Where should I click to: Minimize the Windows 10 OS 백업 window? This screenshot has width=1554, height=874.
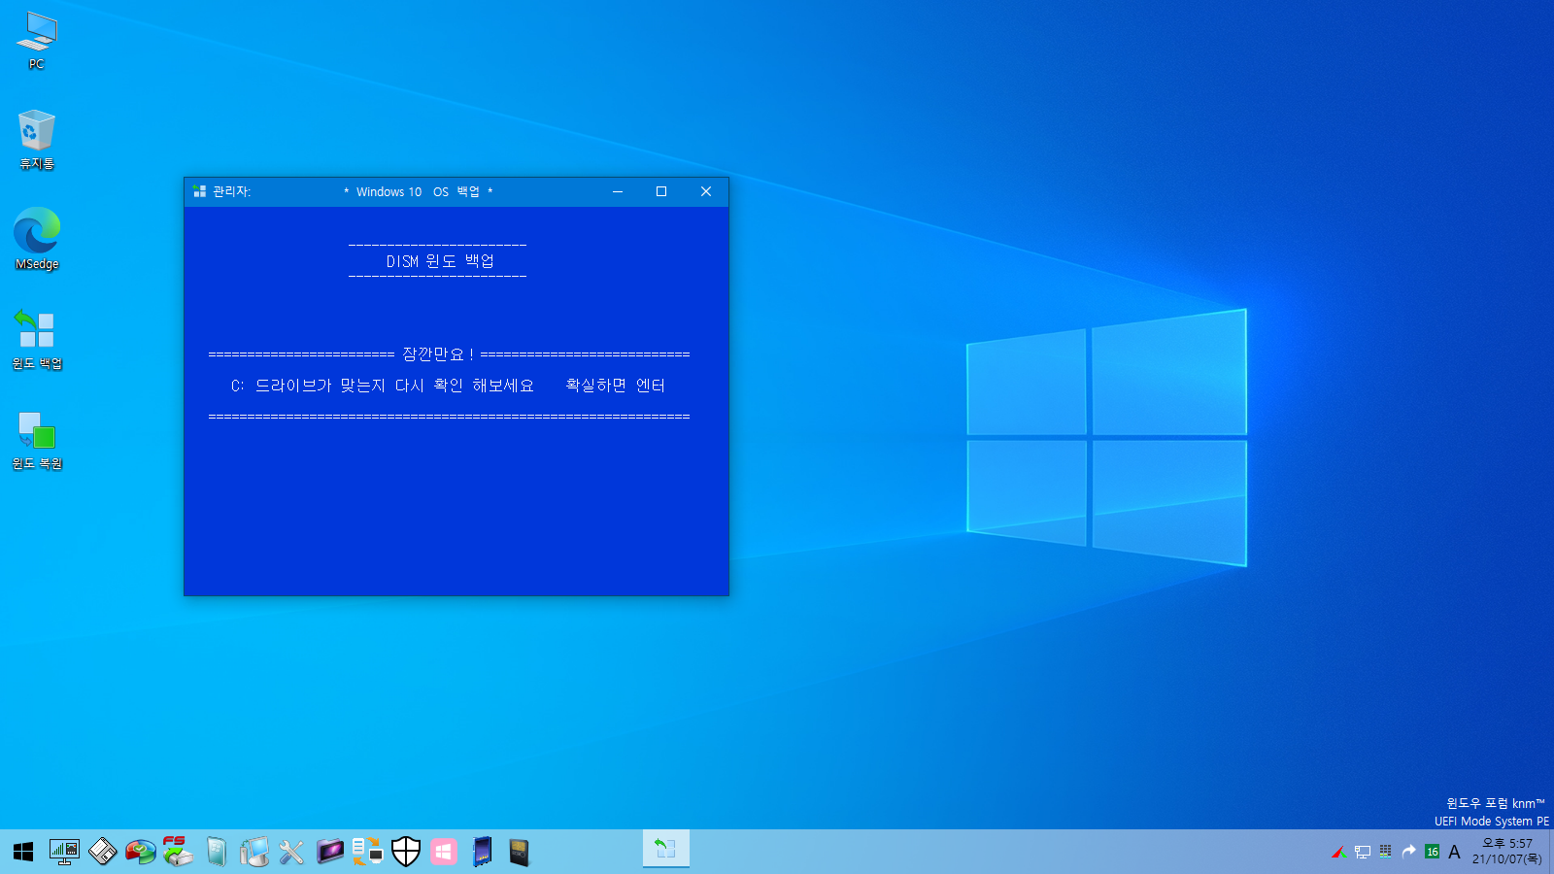(617, 191)
